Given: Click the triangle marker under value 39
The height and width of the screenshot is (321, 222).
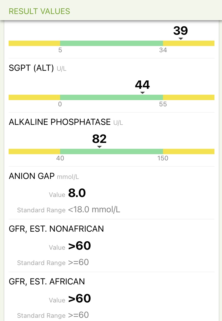Looking at the screenshot, I should point(181,39).
